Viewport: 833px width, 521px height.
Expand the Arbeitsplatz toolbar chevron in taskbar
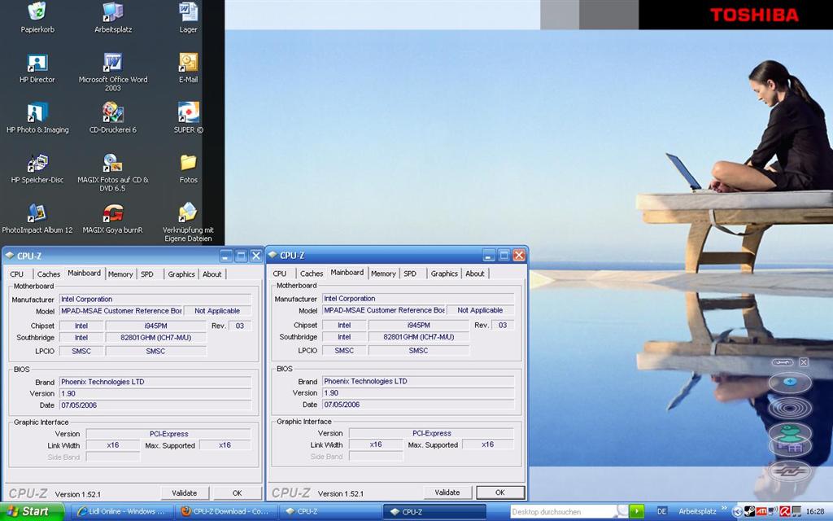[723, 510]
